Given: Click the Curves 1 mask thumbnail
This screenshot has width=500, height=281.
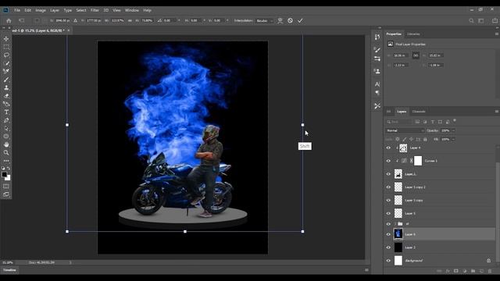Looking at the screenshot, I should point(418,161).
